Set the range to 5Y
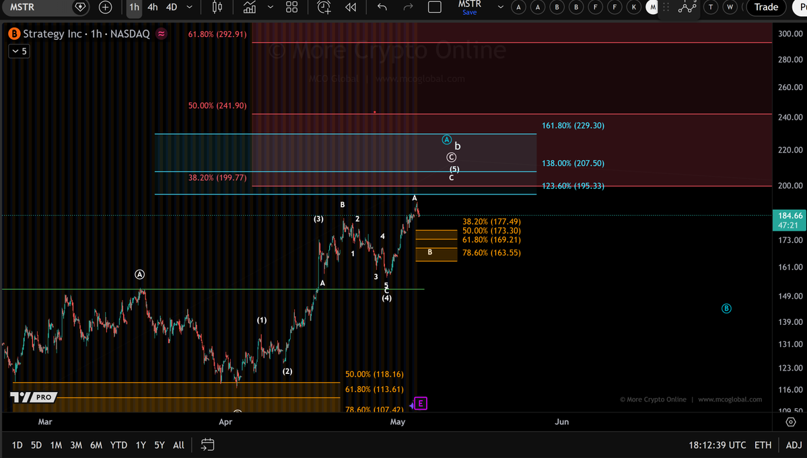The width and height of the screenshot is (807, 458). pos(160,445)
